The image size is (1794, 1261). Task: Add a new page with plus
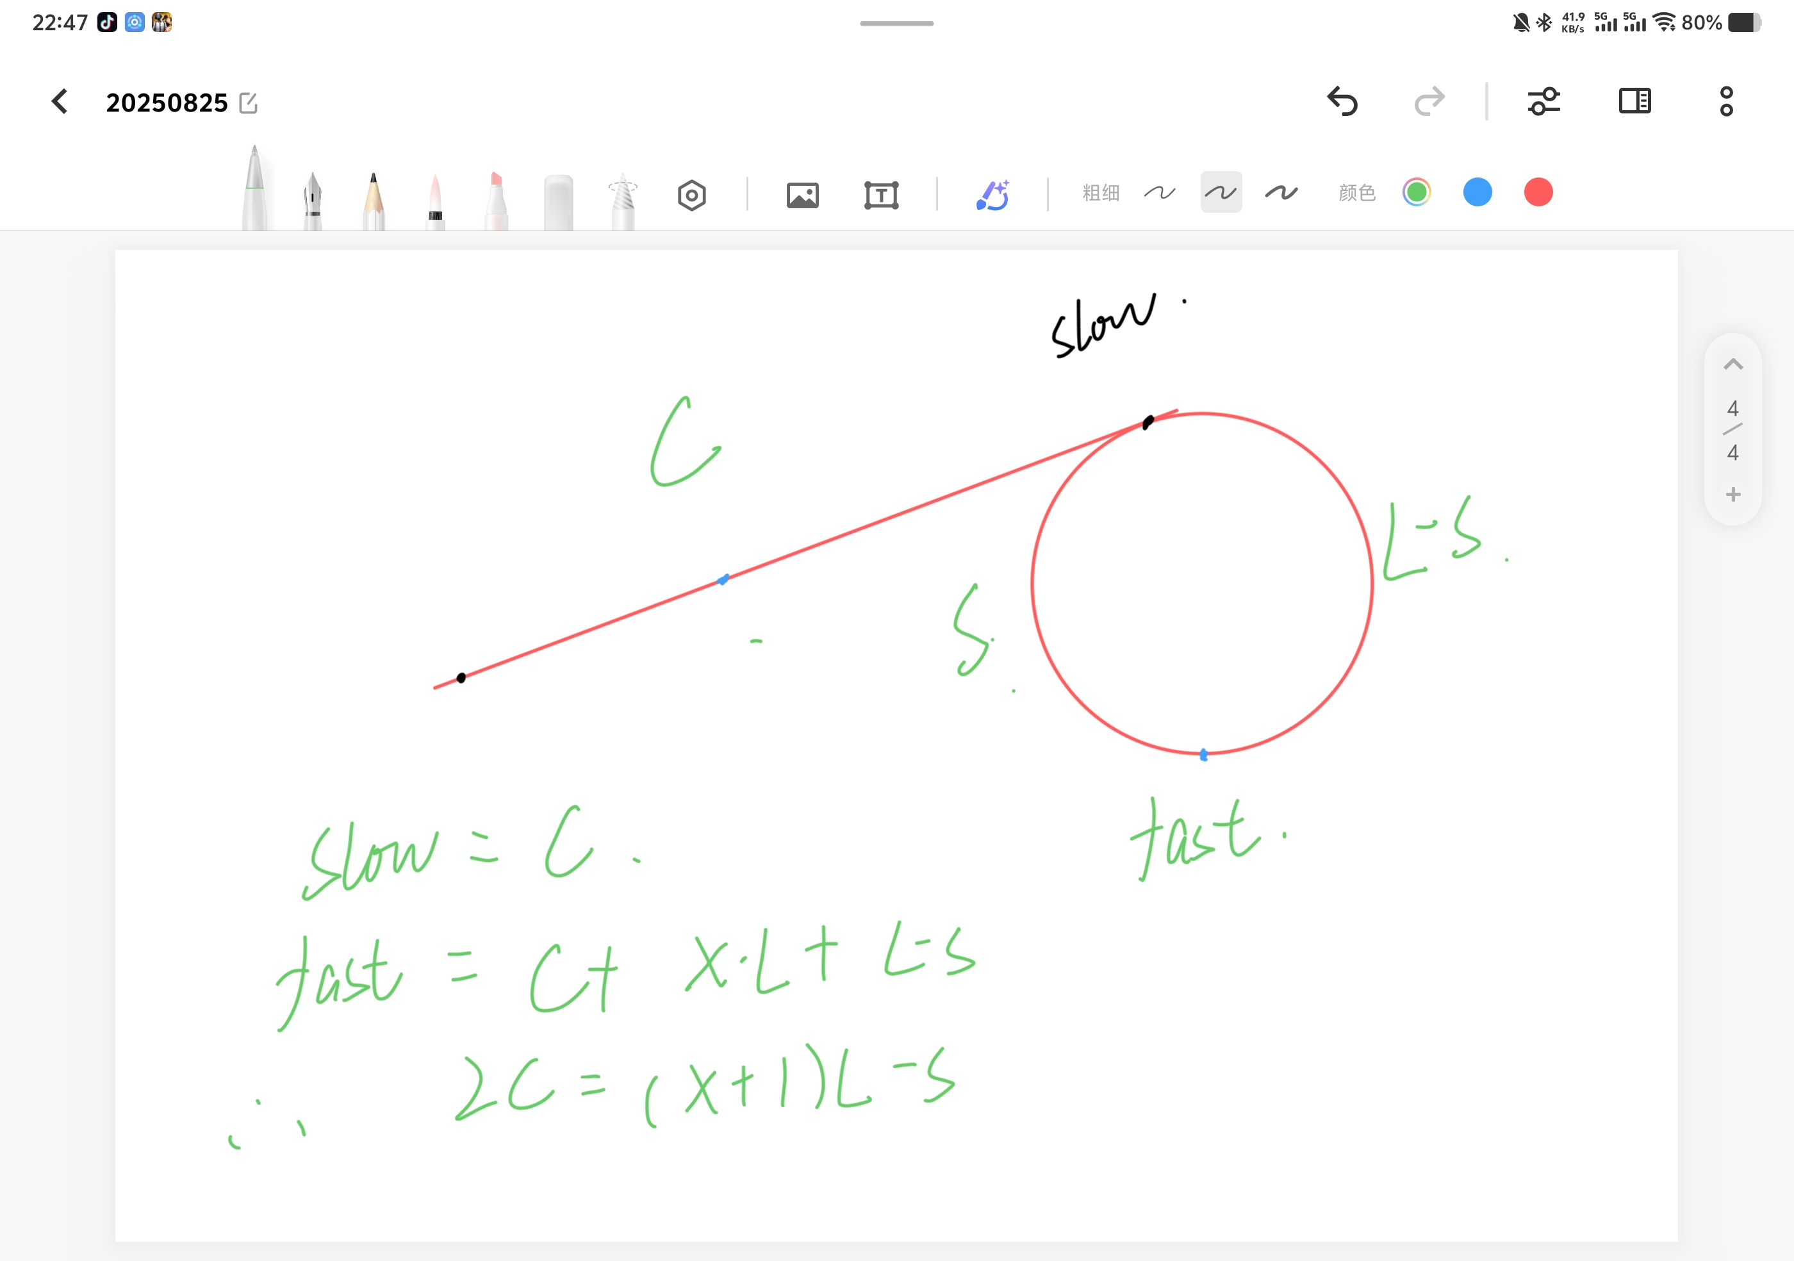click(1732, 495)
